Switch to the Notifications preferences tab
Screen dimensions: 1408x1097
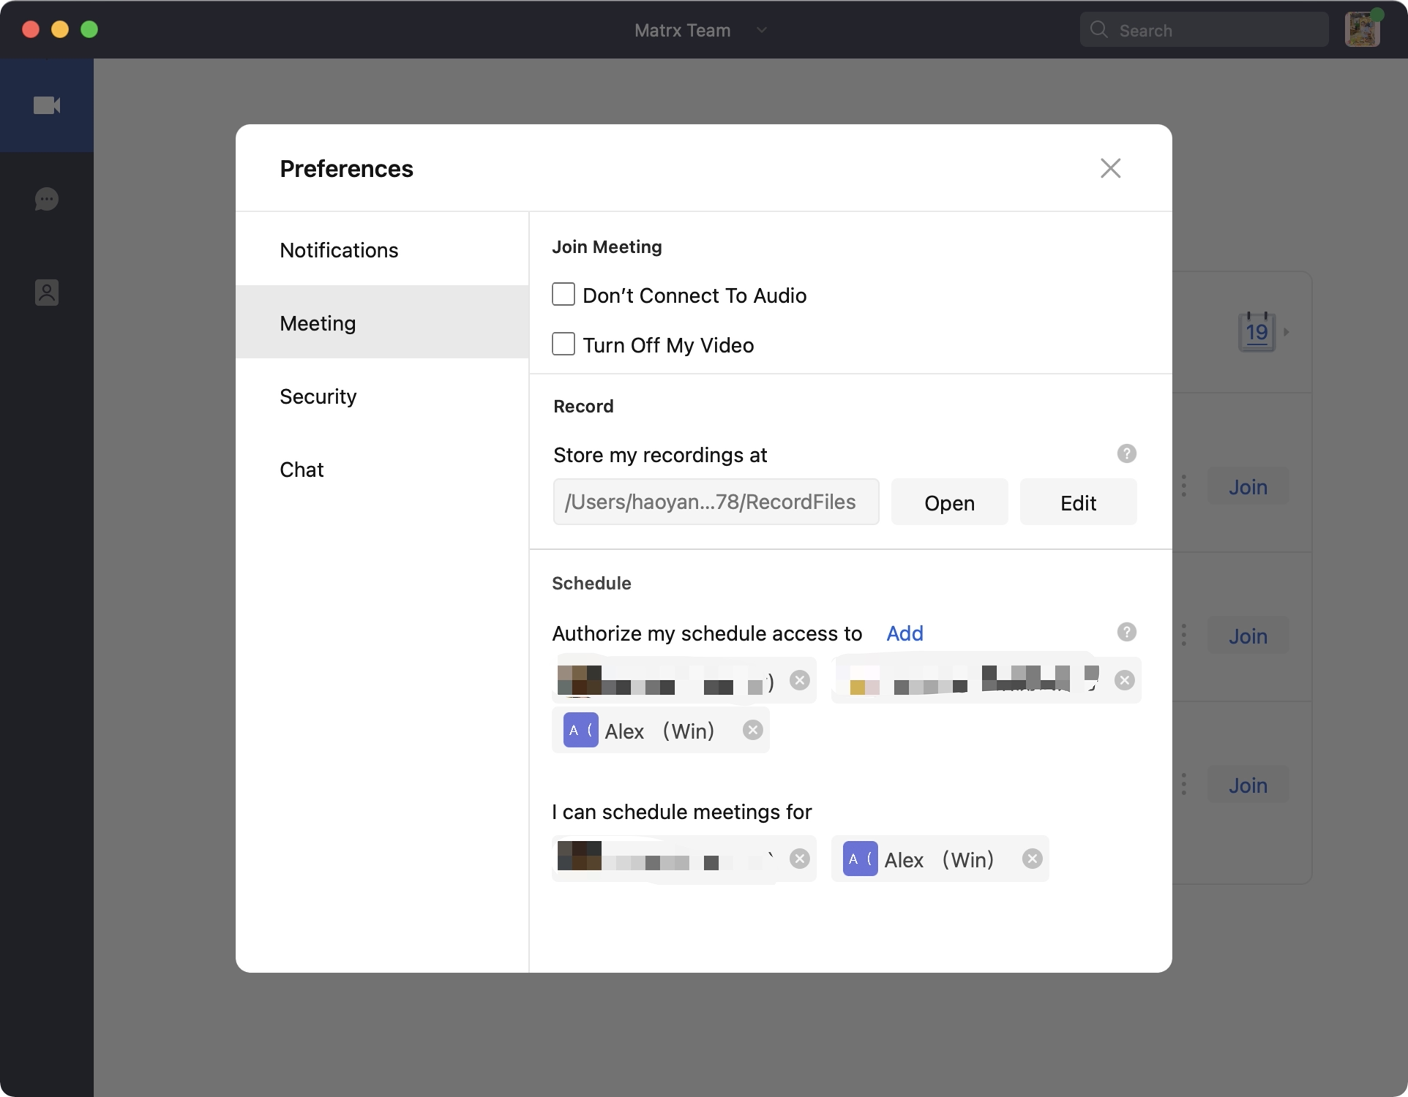(x=339, y=250)
